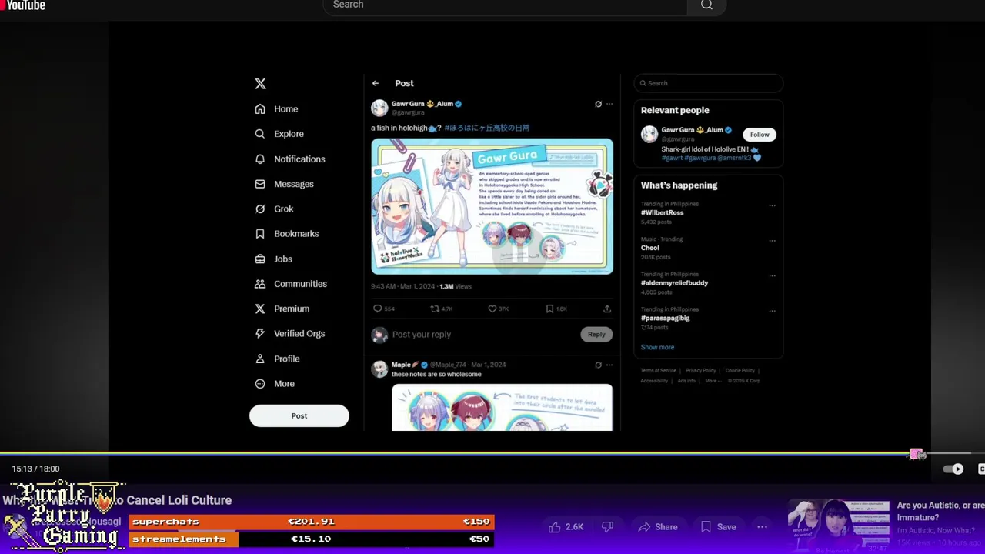Go back with the Post arrow

click(376, 83)
